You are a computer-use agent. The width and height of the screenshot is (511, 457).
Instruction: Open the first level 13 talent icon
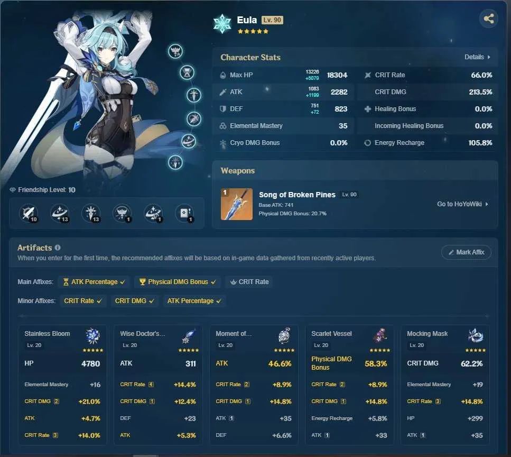(x=60, y=213)
